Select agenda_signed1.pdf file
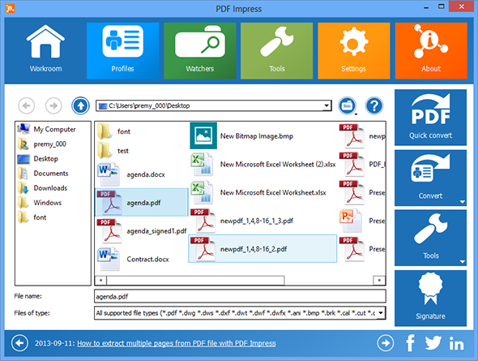478x361 pixels. point(142,231)
